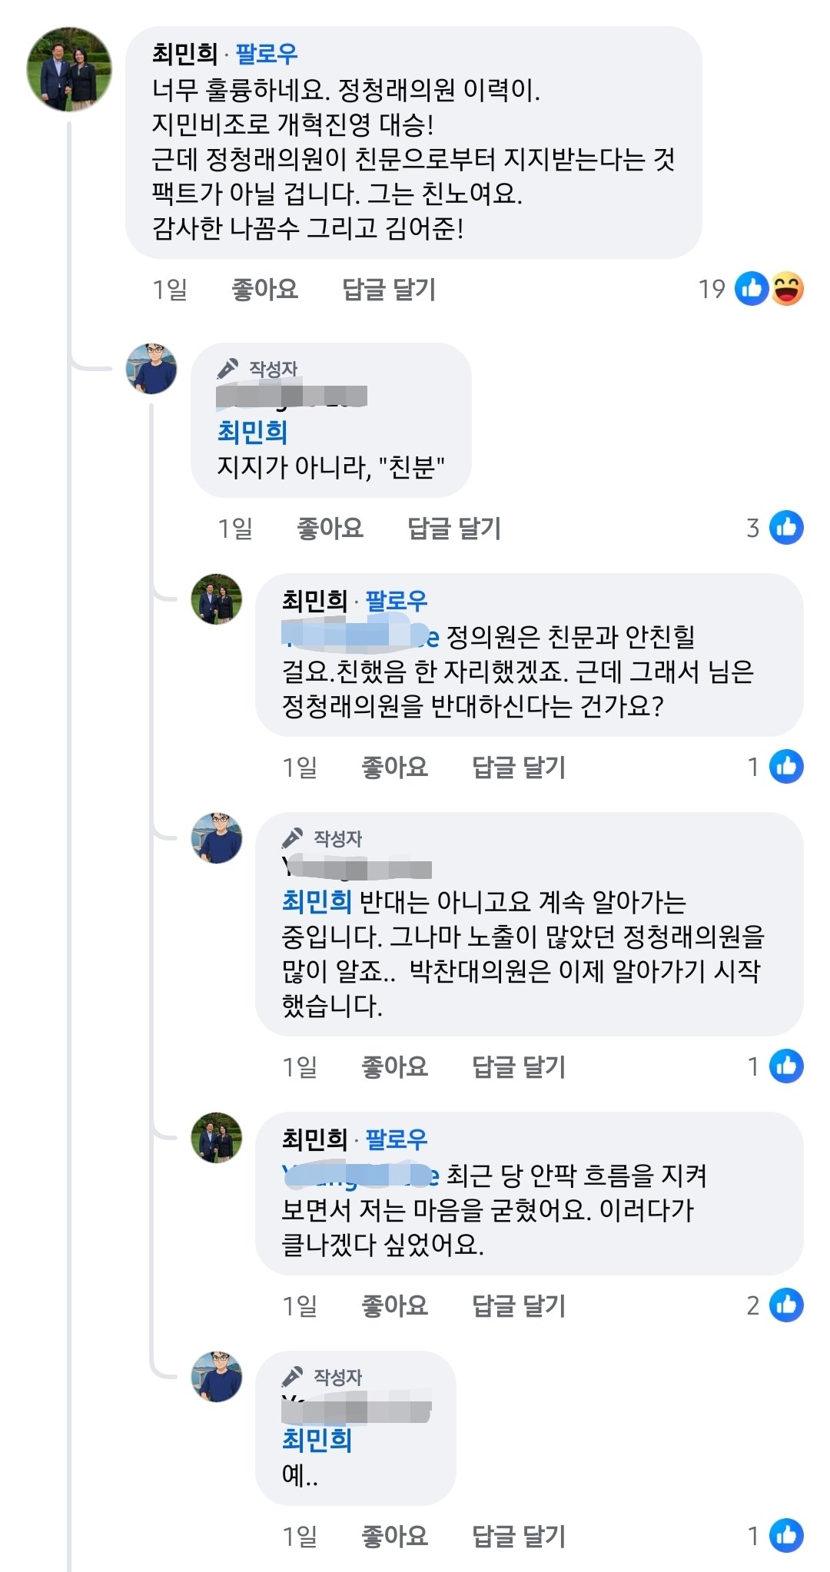Like the top comment using 좋아요
The height and width of the screenshot is (1572, 830).
tap(264, 290)
